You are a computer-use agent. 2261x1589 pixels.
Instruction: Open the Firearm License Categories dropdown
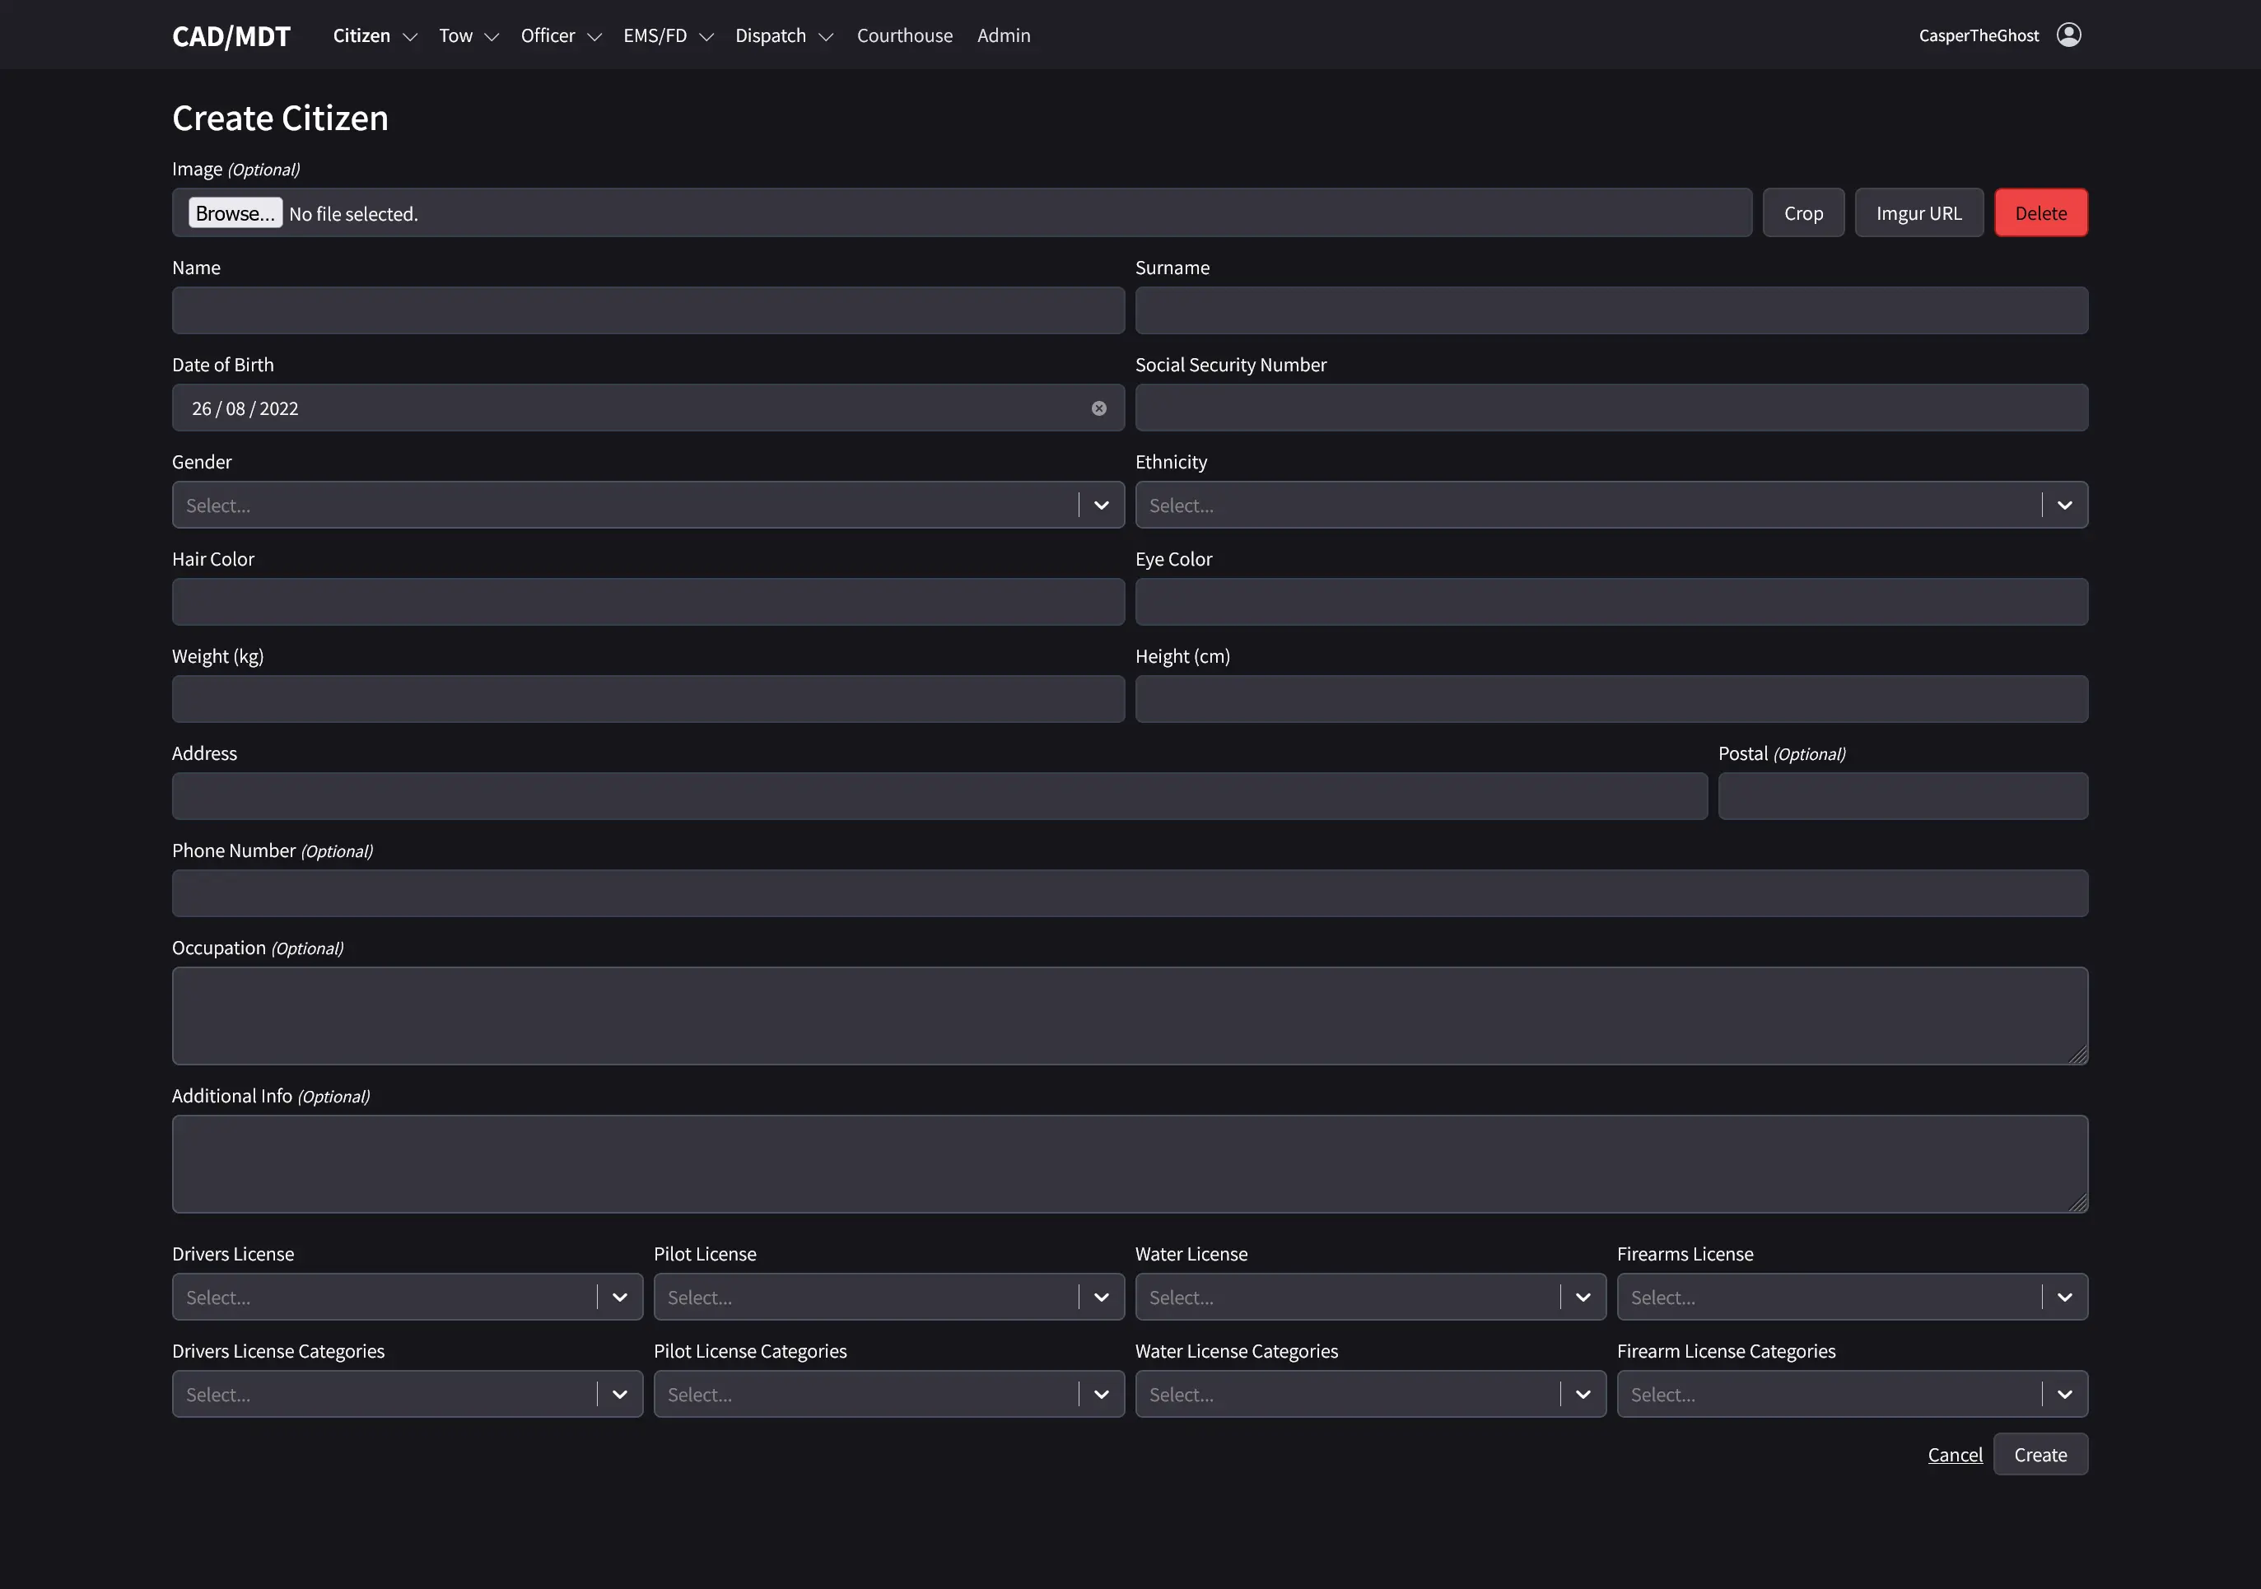tap(2064, 1394)
